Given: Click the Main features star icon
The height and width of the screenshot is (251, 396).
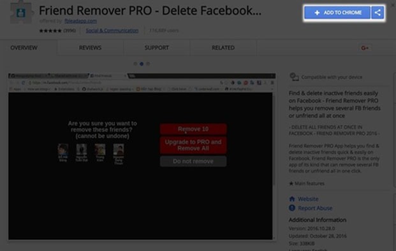Looking at the screenshot, I should click(291, 183).
